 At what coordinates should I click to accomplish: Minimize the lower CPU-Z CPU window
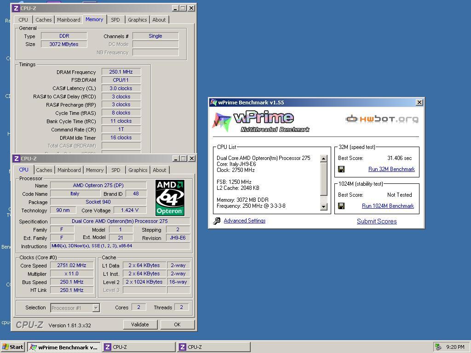click(x=176, y=159)
